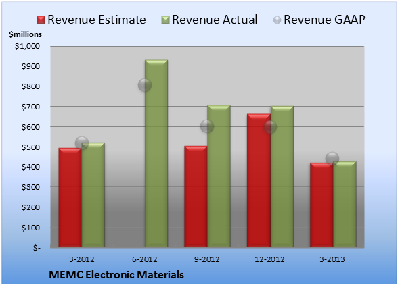Click the GAAP sphere marker for 12-2012
The width and height of the screenshot is (398, 285).
pos(270,127)
